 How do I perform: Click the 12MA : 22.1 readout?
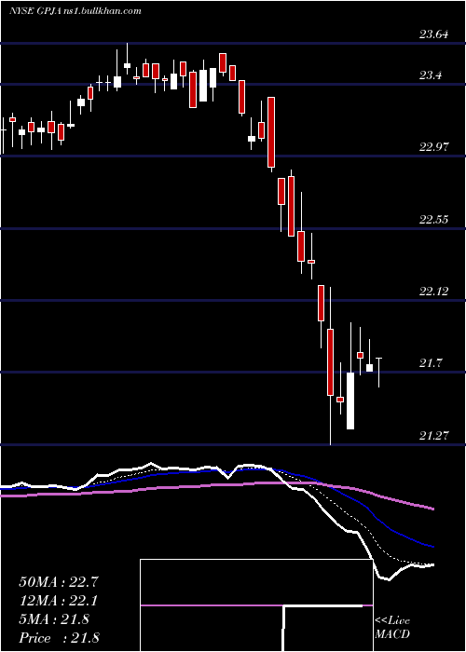click(58, 601)
